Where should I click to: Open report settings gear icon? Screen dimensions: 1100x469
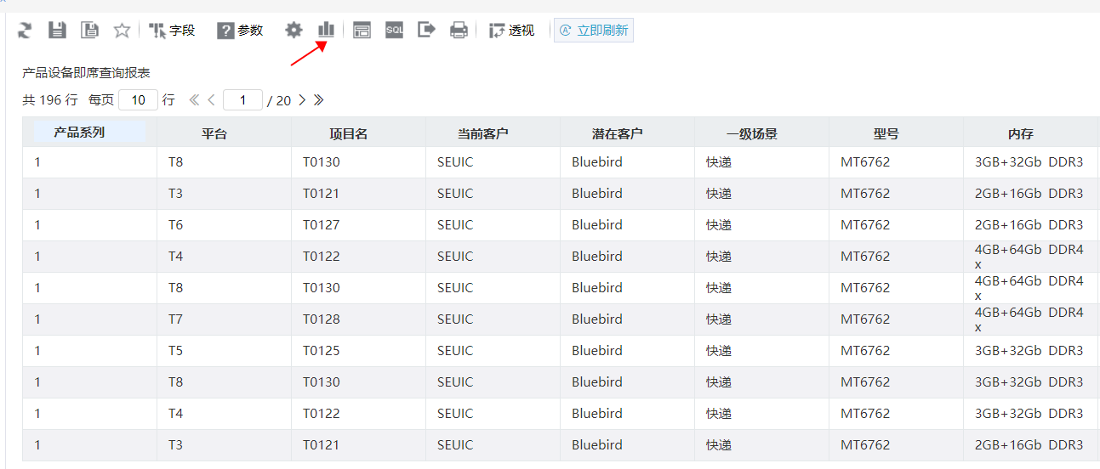click(x=294, y=31)
